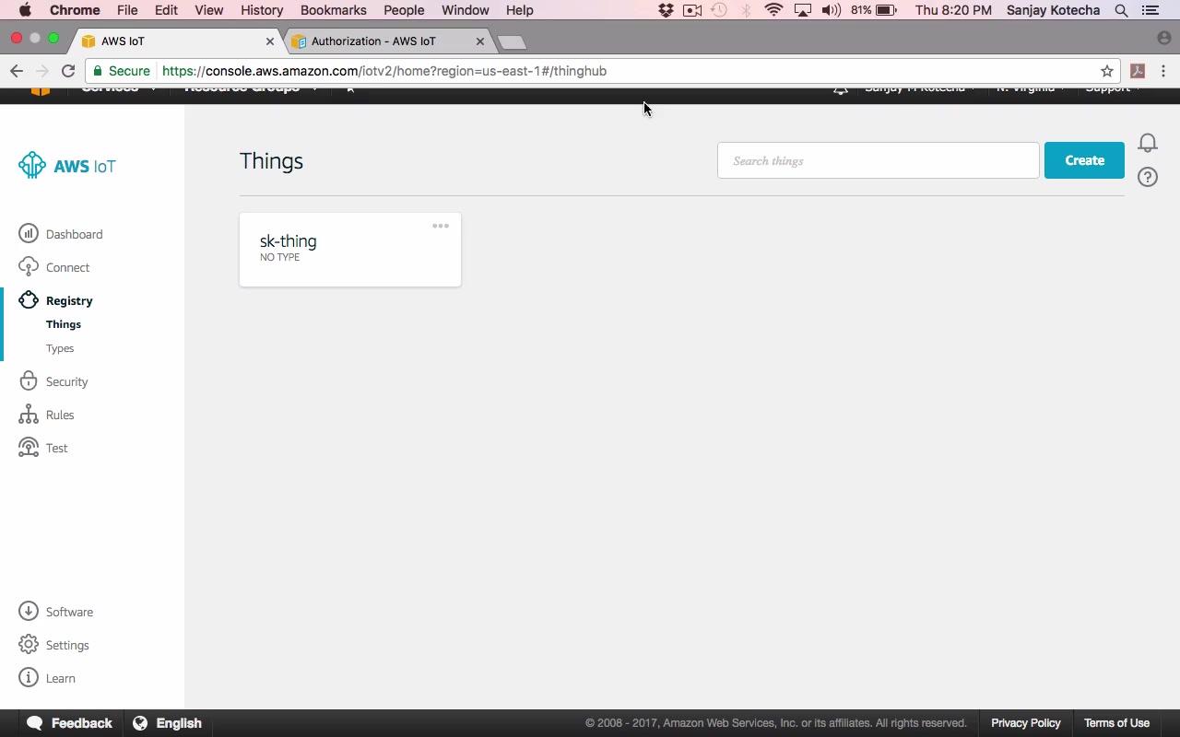Screen dimensions: 1180x737
Task: Open the Privacy Policy link
Action: point(1026,723)
